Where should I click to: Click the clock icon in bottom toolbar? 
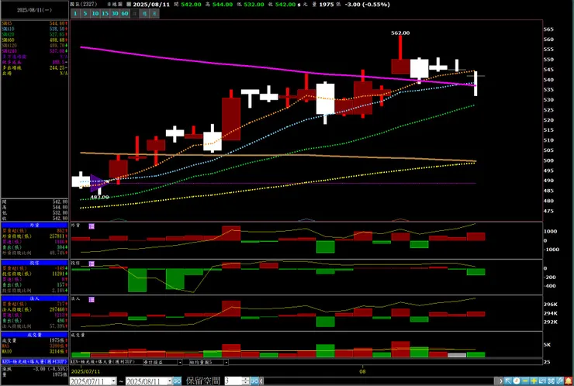(x=517, y=381)
